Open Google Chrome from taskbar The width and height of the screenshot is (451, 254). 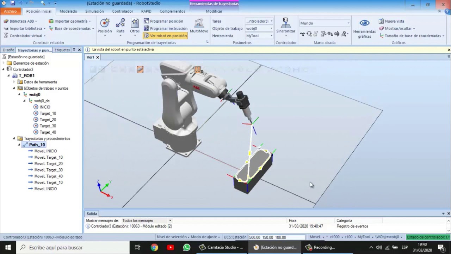coord(154,247)
